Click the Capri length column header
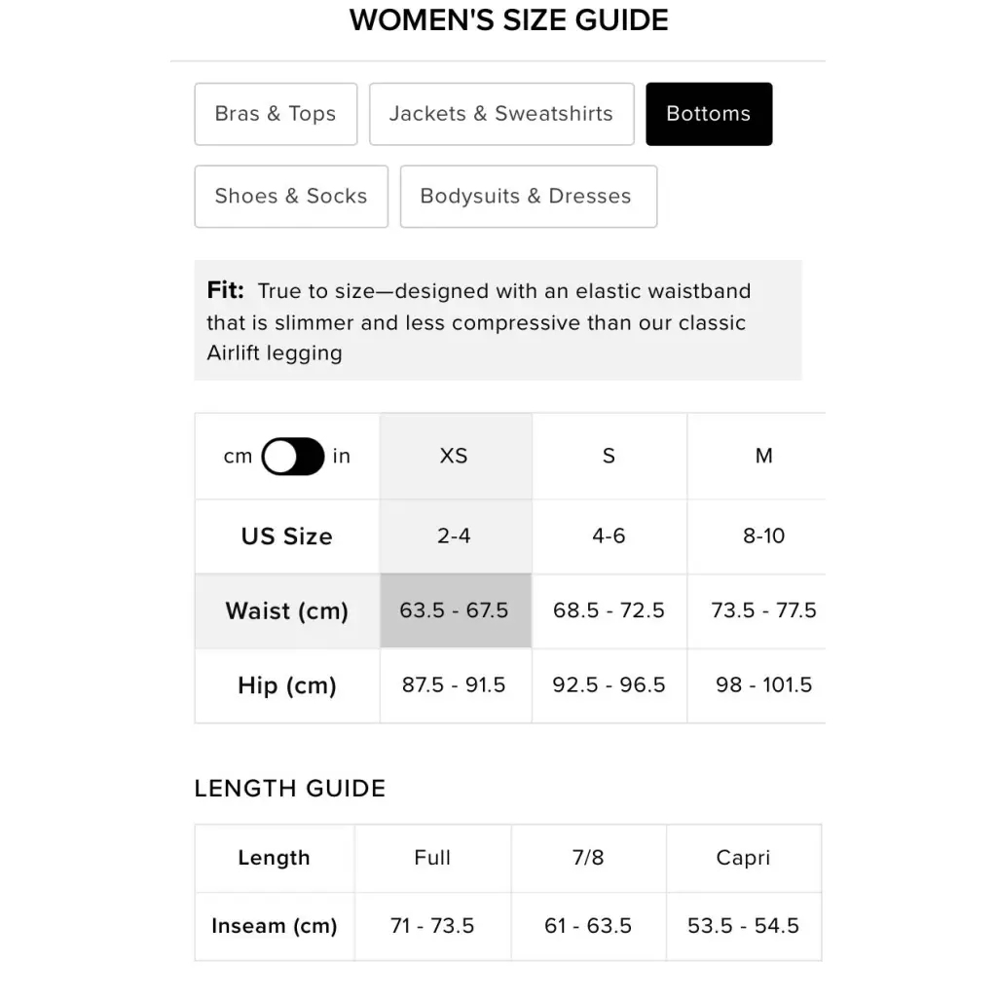Viewport: 997px width, 997px height. (x=743, y=858)
